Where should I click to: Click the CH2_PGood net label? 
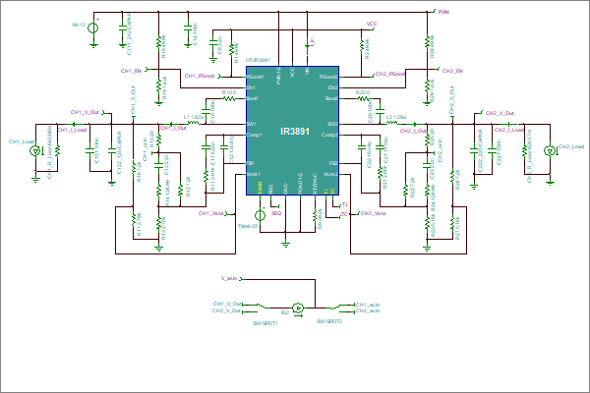389,74
